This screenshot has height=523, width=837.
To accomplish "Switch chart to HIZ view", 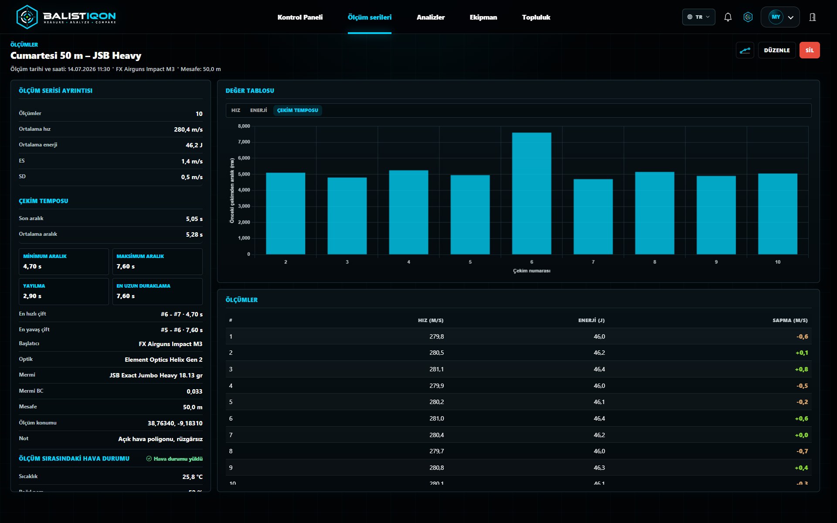I will coord(236,110).
